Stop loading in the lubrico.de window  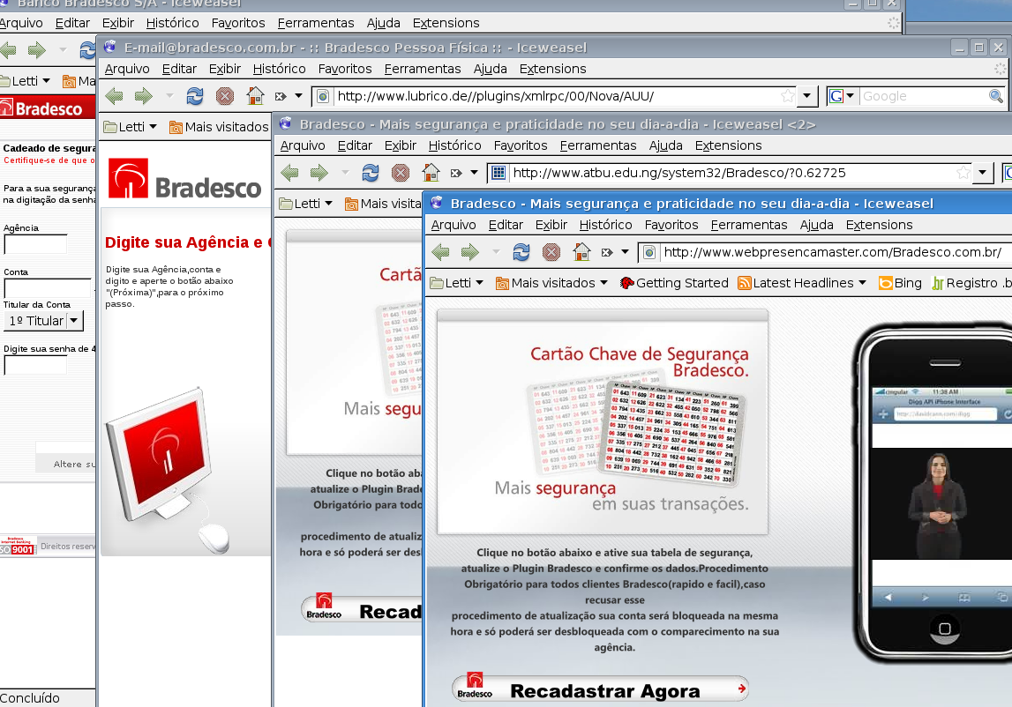(225, 96)
